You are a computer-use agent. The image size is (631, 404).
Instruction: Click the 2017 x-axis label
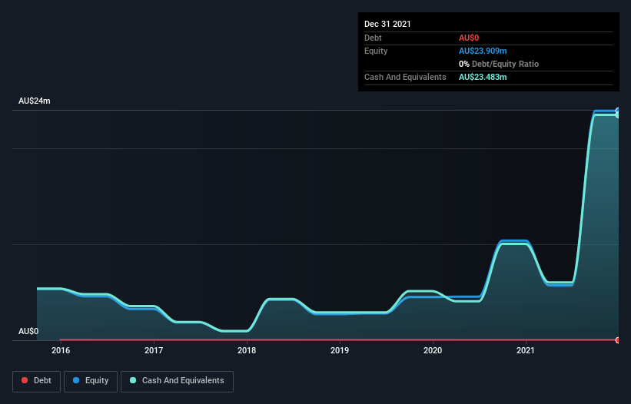(154, 350)
